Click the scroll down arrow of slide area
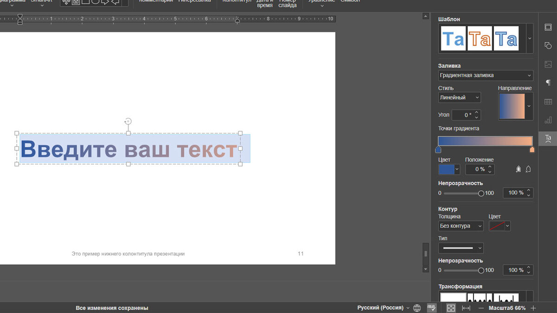 (x=425, y=269)
